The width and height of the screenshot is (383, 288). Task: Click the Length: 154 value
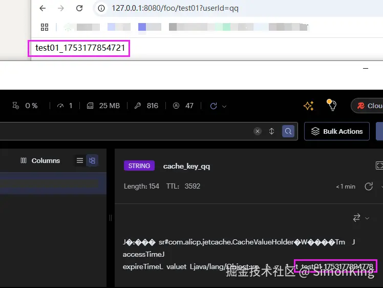point(141,187)
